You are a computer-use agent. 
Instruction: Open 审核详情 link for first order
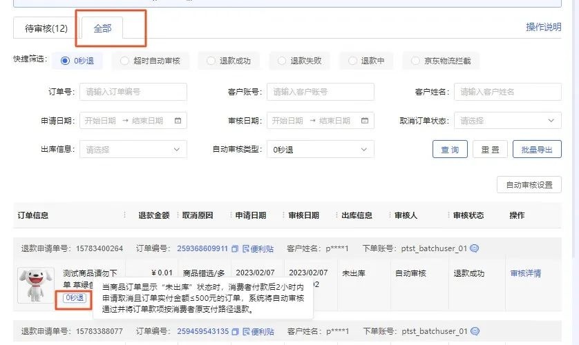point(525,273)
